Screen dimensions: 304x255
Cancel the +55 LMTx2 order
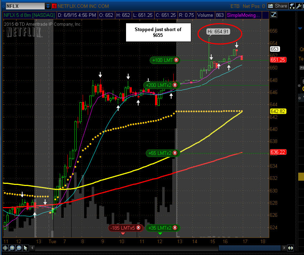pos(175,153)
